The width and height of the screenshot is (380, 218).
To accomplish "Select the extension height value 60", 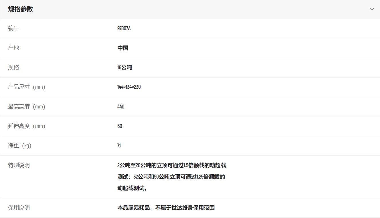I will [120, 126].
